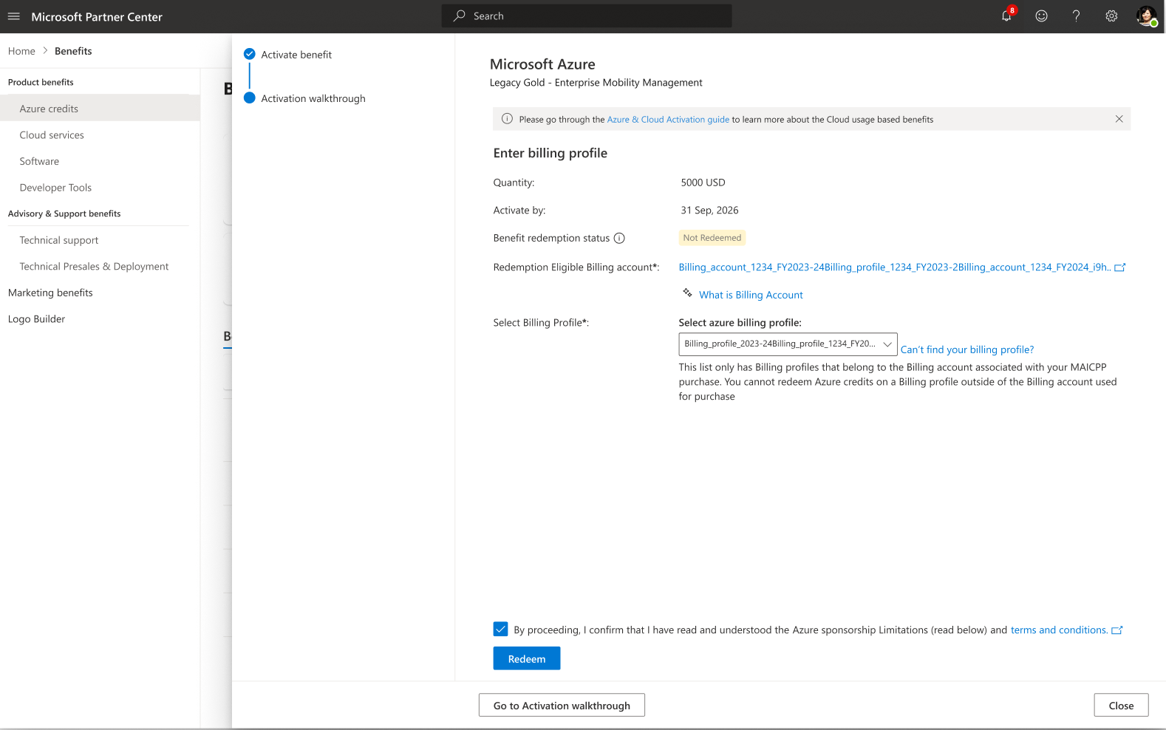Open the hamburger navigation menu

(13, 16)
